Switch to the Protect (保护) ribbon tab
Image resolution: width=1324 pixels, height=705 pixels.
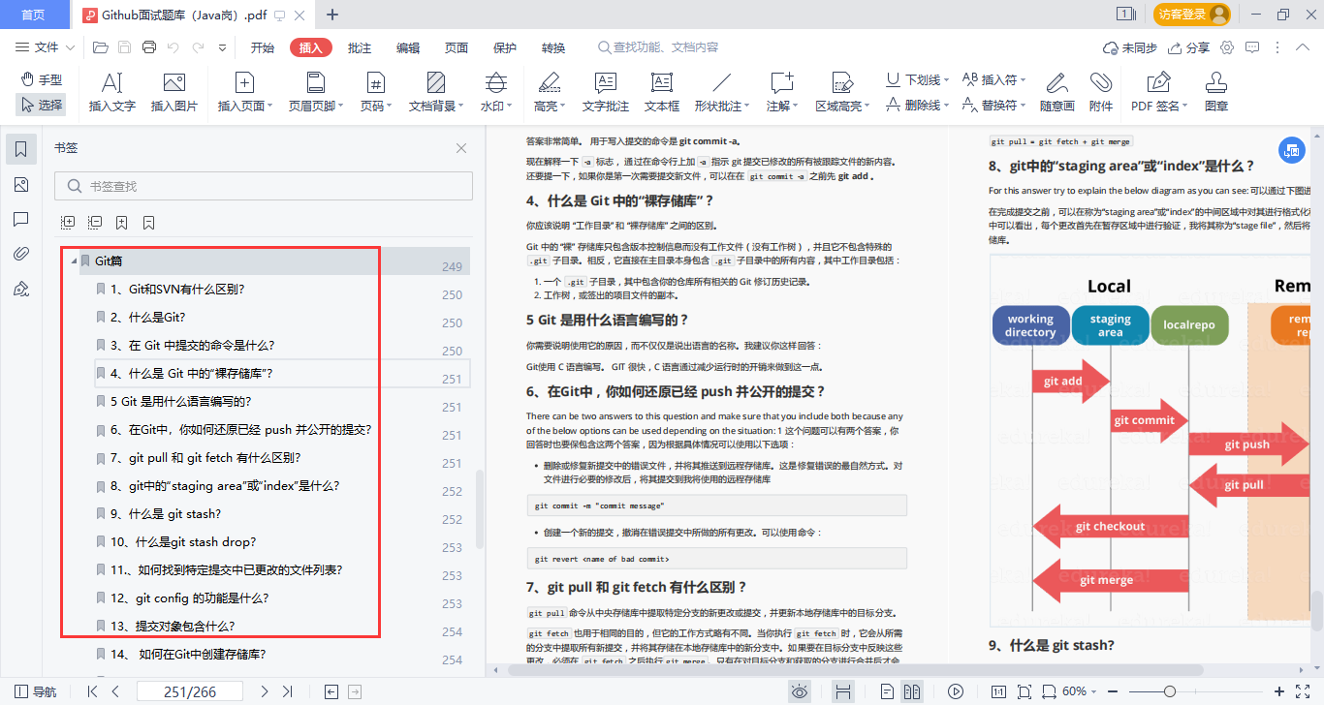click(505, 47)
